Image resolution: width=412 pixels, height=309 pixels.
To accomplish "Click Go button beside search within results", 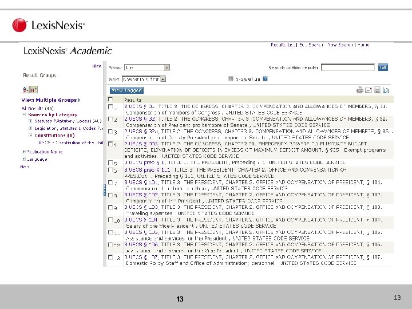I will tap(383, 68).
